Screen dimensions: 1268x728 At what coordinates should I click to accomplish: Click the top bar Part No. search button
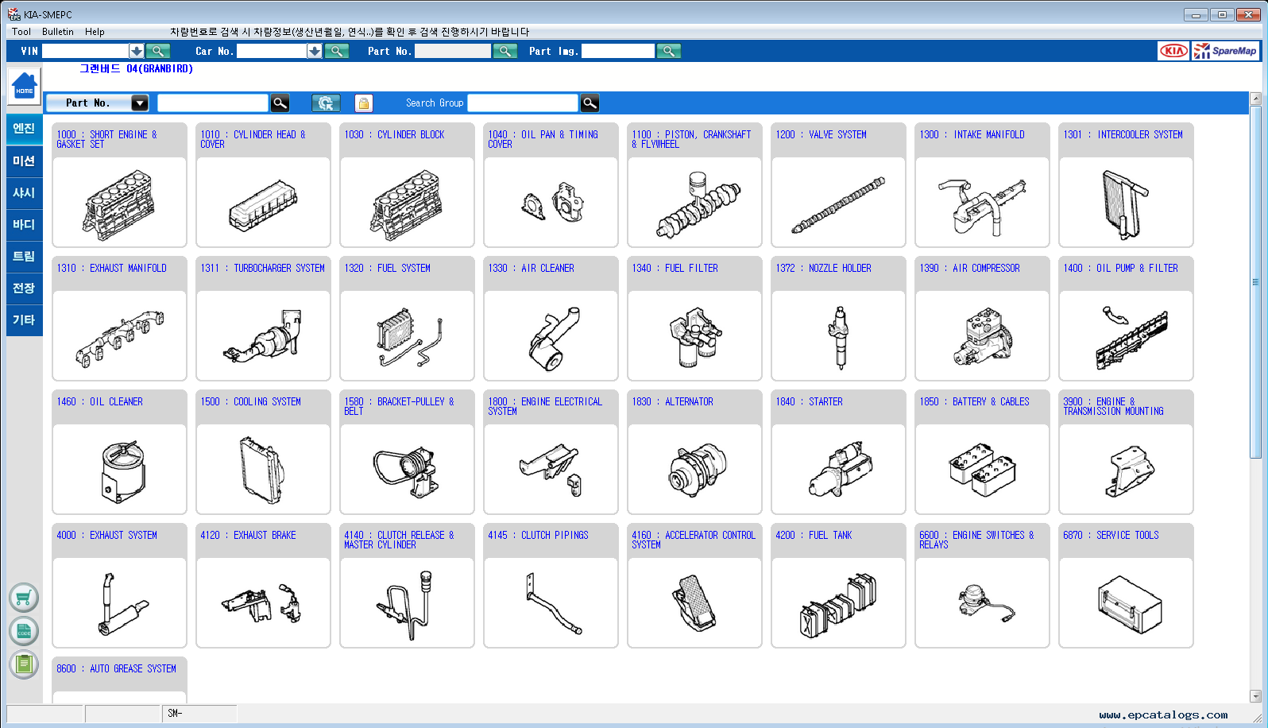coord(505,51)
